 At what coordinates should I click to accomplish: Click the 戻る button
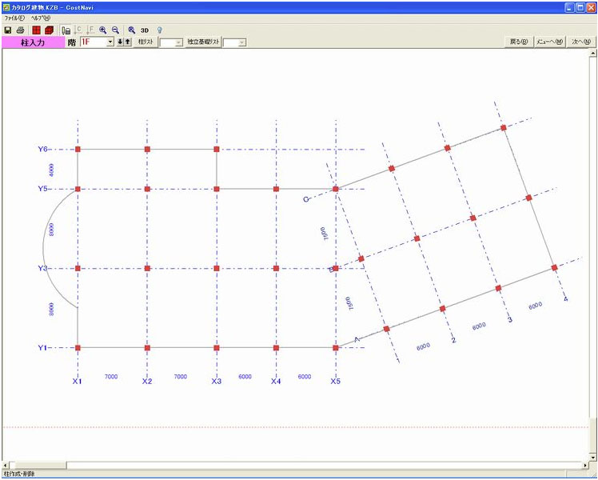(x=520, y=42)
